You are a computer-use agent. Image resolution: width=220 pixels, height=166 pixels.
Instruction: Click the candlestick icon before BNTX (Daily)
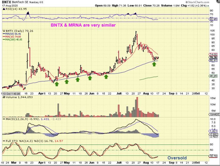coord(4,31)
